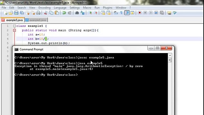Toggle synchronized horizontal scrolling icon
The height and width of the screenshot is (115, 204).
(x=108, y=13)
